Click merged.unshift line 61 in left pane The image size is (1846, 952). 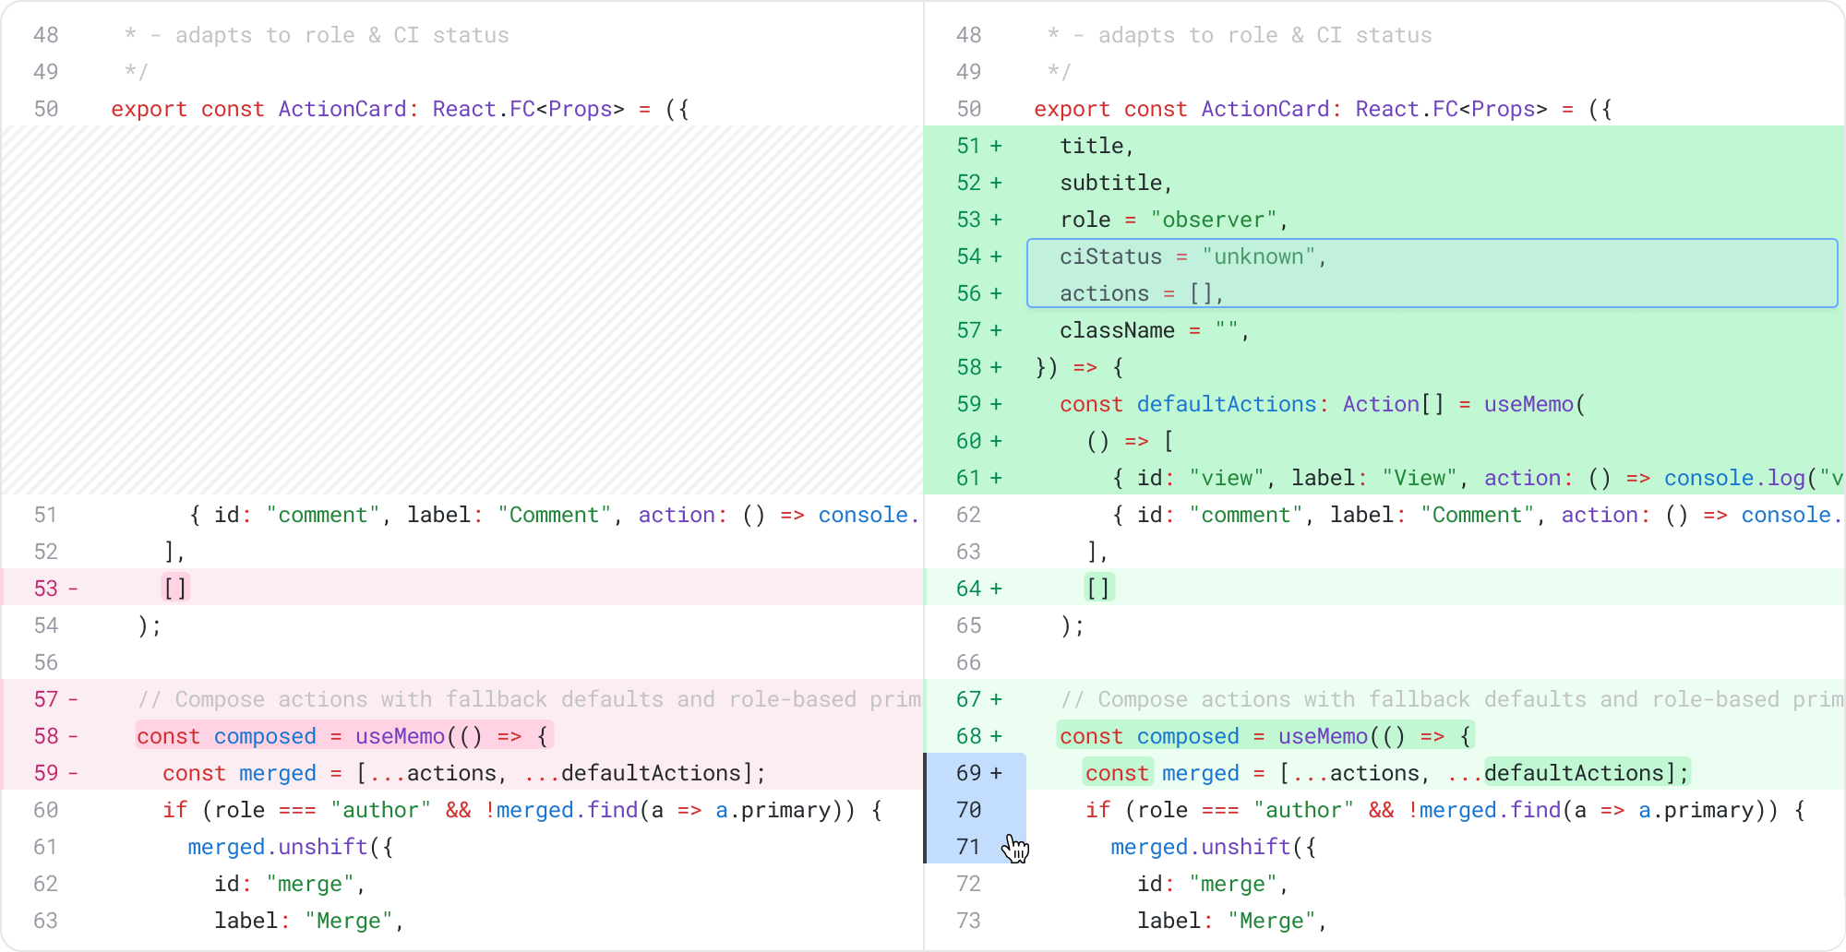click(291, 847)
